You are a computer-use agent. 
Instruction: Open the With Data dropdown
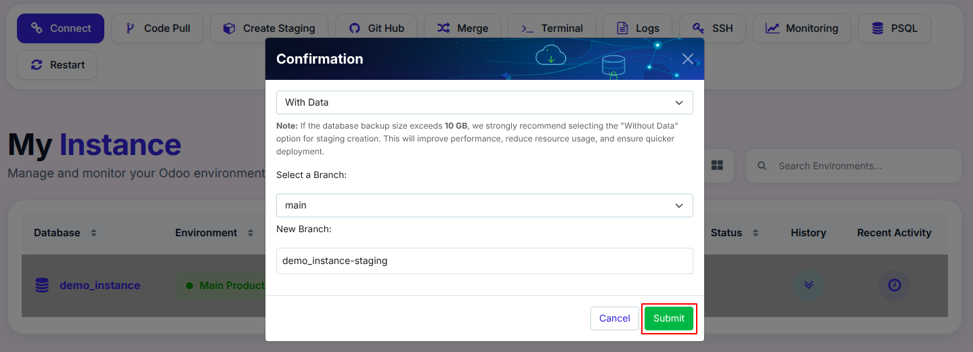coord(485,102)
